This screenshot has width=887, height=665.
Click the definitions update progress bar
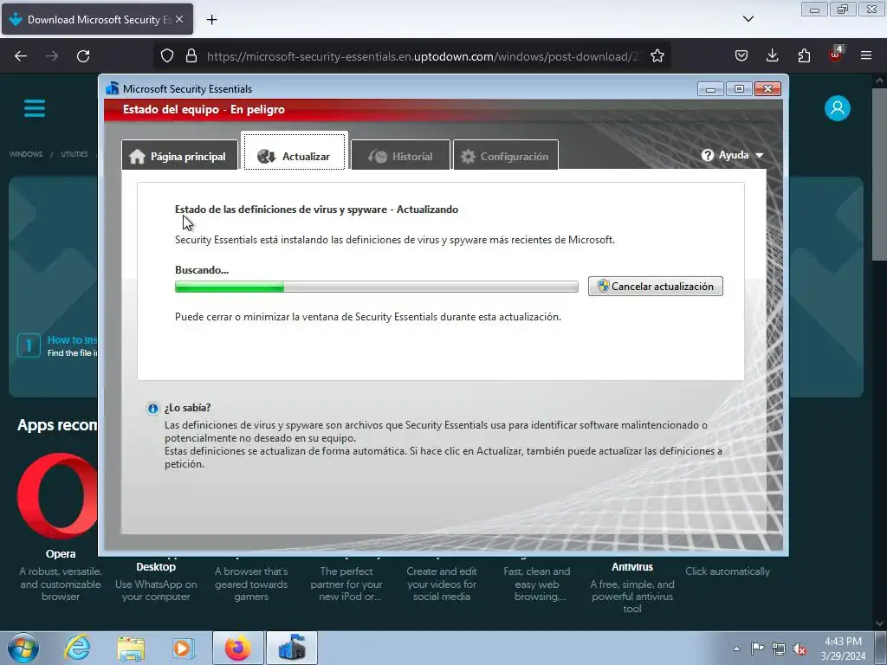point(377,287)
